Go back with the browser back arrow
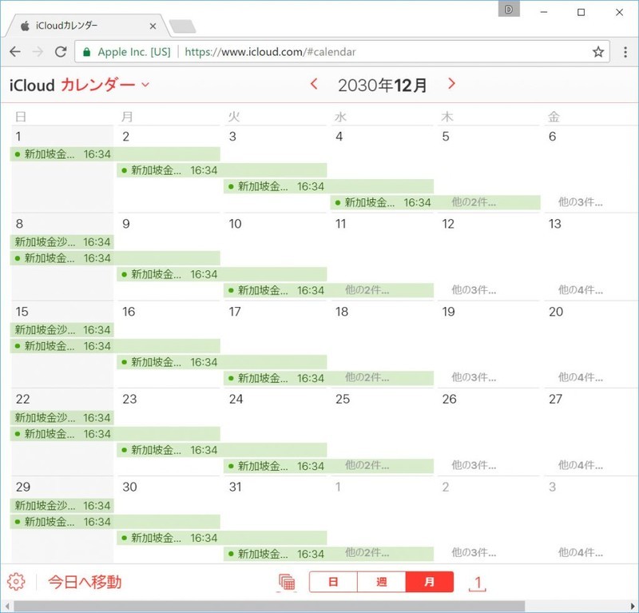Viewport: 639px width, 613px height. pyautogui.click(x=15, y=52)
